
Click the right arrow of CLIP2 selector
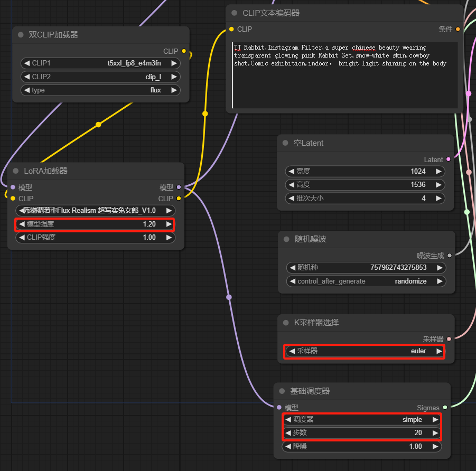click(174, 77)
